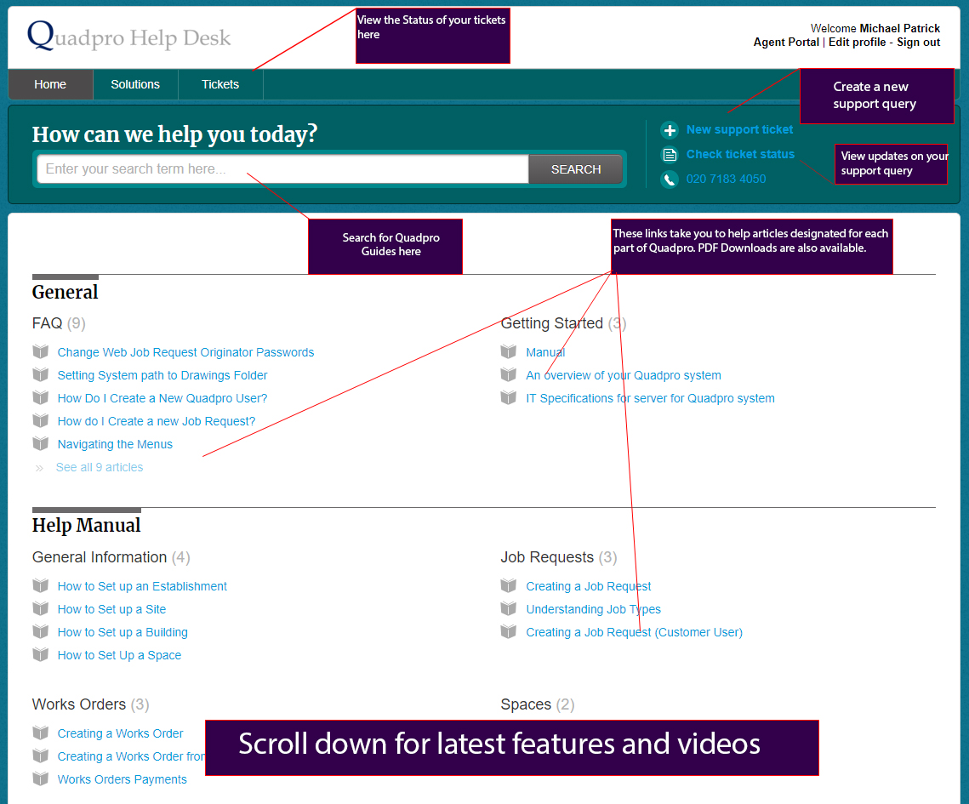Click book icon next to Setting System path to Drawings Folder
The height and width of the screenshot is (804, 969).
click(x=41, y=374)
